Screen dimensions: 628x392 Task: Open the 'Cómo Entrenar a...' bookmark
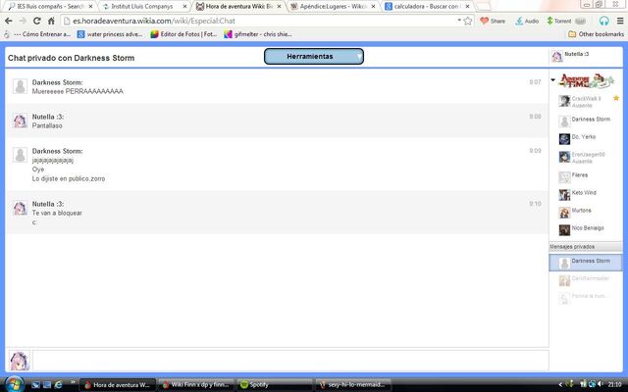click(x=37, y=34)
